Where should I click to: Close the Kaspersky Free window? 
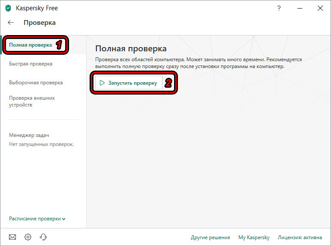click(320, 8)
